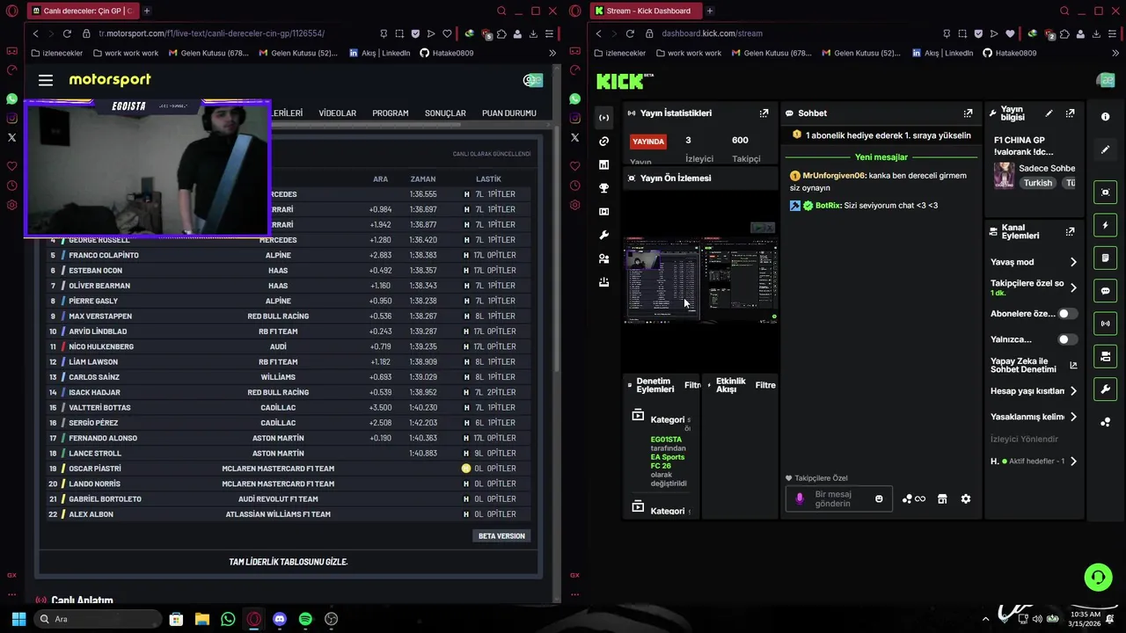The height and width of the screenshot is (633, 1126).
Task: Open Discord from the Windows taskbar
Action: click(280, 619)
